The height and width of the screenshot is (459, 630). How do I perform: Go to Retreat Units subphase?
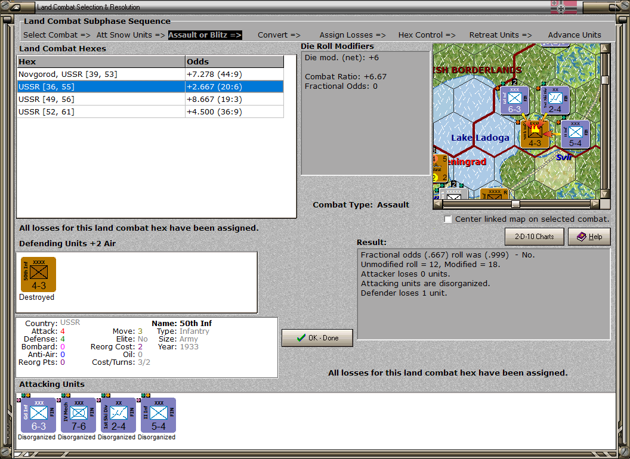point(500,35)
